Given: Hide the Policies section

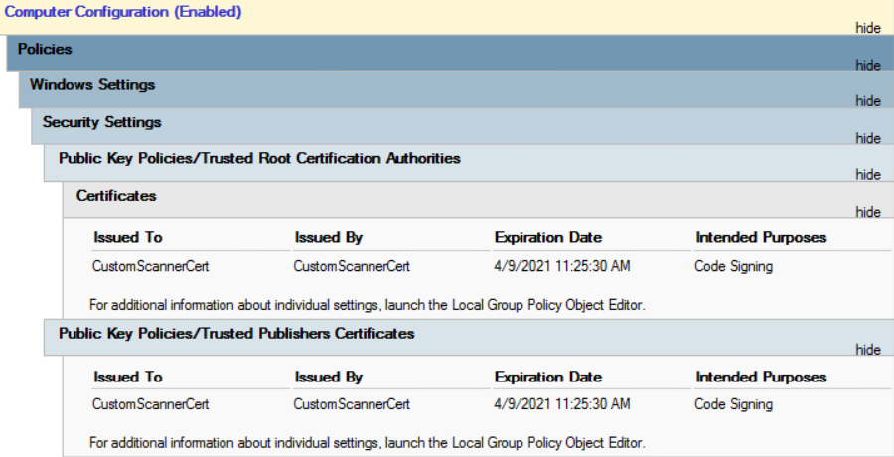Looking at the screenshot, I should click(868, 65).
